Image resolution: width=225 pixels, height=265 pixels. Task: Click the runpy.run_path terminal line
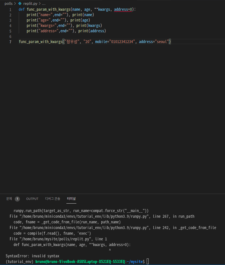(x=81, y=211)
